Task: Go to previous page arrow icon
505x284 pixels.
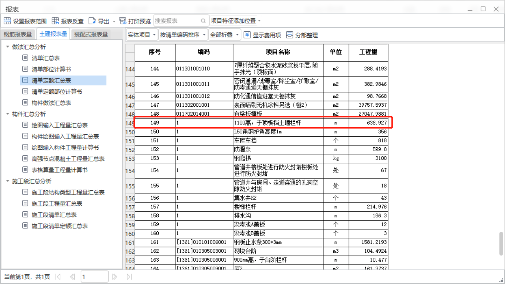Action: (x=72, y=277)
